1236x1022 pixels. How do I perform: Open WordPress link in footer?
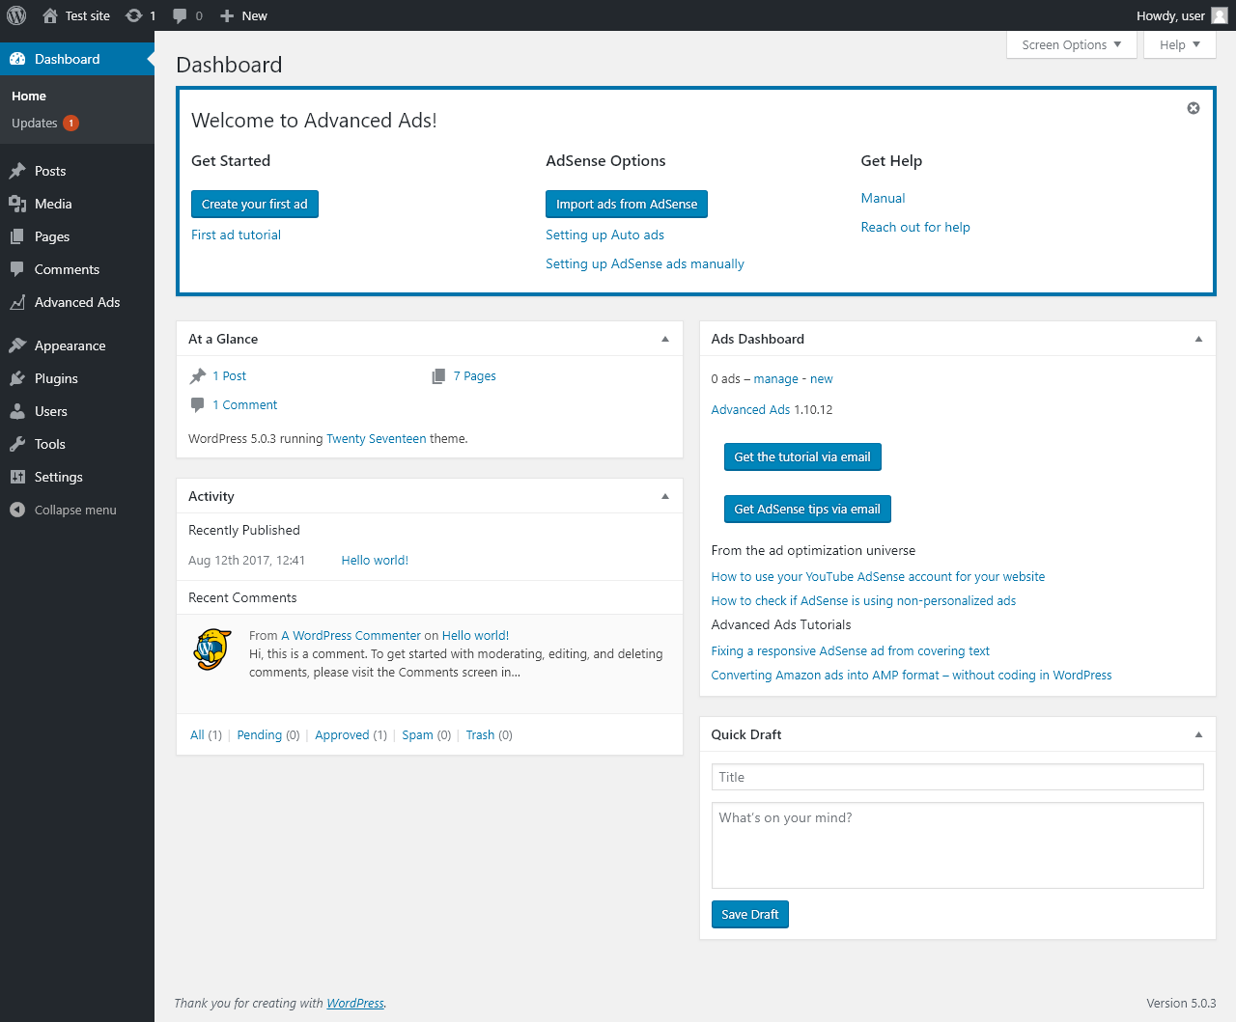[x=355, y=1003]
